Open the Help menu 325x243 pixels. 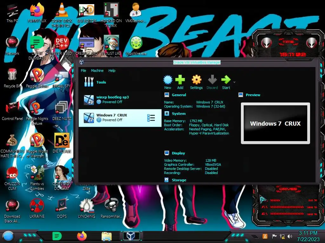[112, 71]
